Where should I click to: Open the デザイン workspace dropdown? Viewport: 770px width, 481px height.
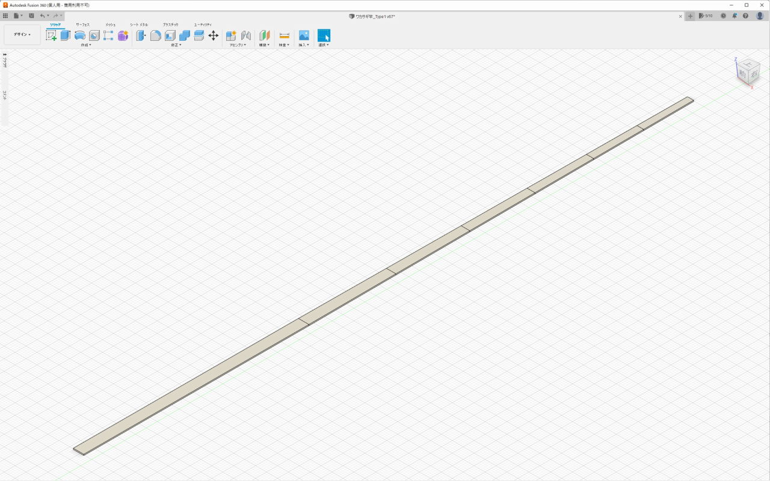click(x=22, y=34)
